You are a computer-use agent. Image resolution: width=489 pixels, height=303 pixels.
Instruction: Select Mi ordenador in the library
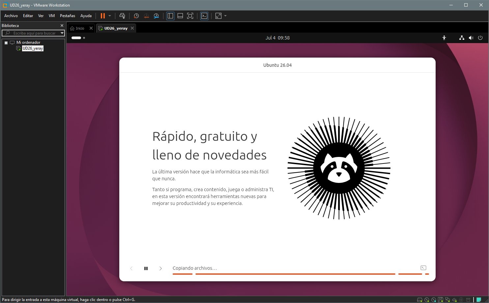pos(28,42)
